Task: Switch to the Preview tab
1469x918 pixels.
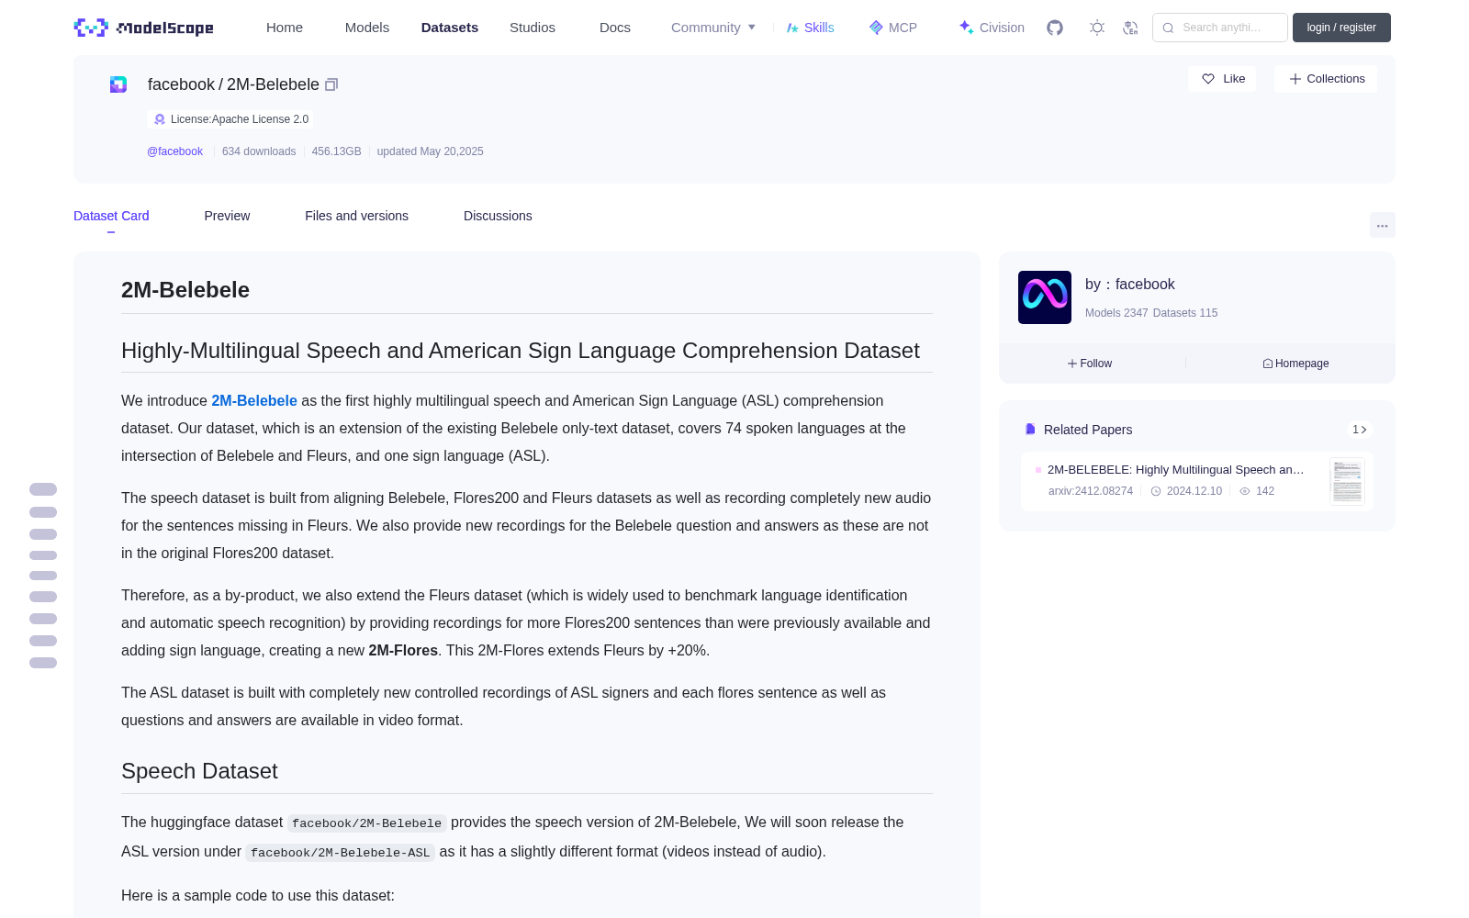Action: pyautogui.click(x=227, y=216)
